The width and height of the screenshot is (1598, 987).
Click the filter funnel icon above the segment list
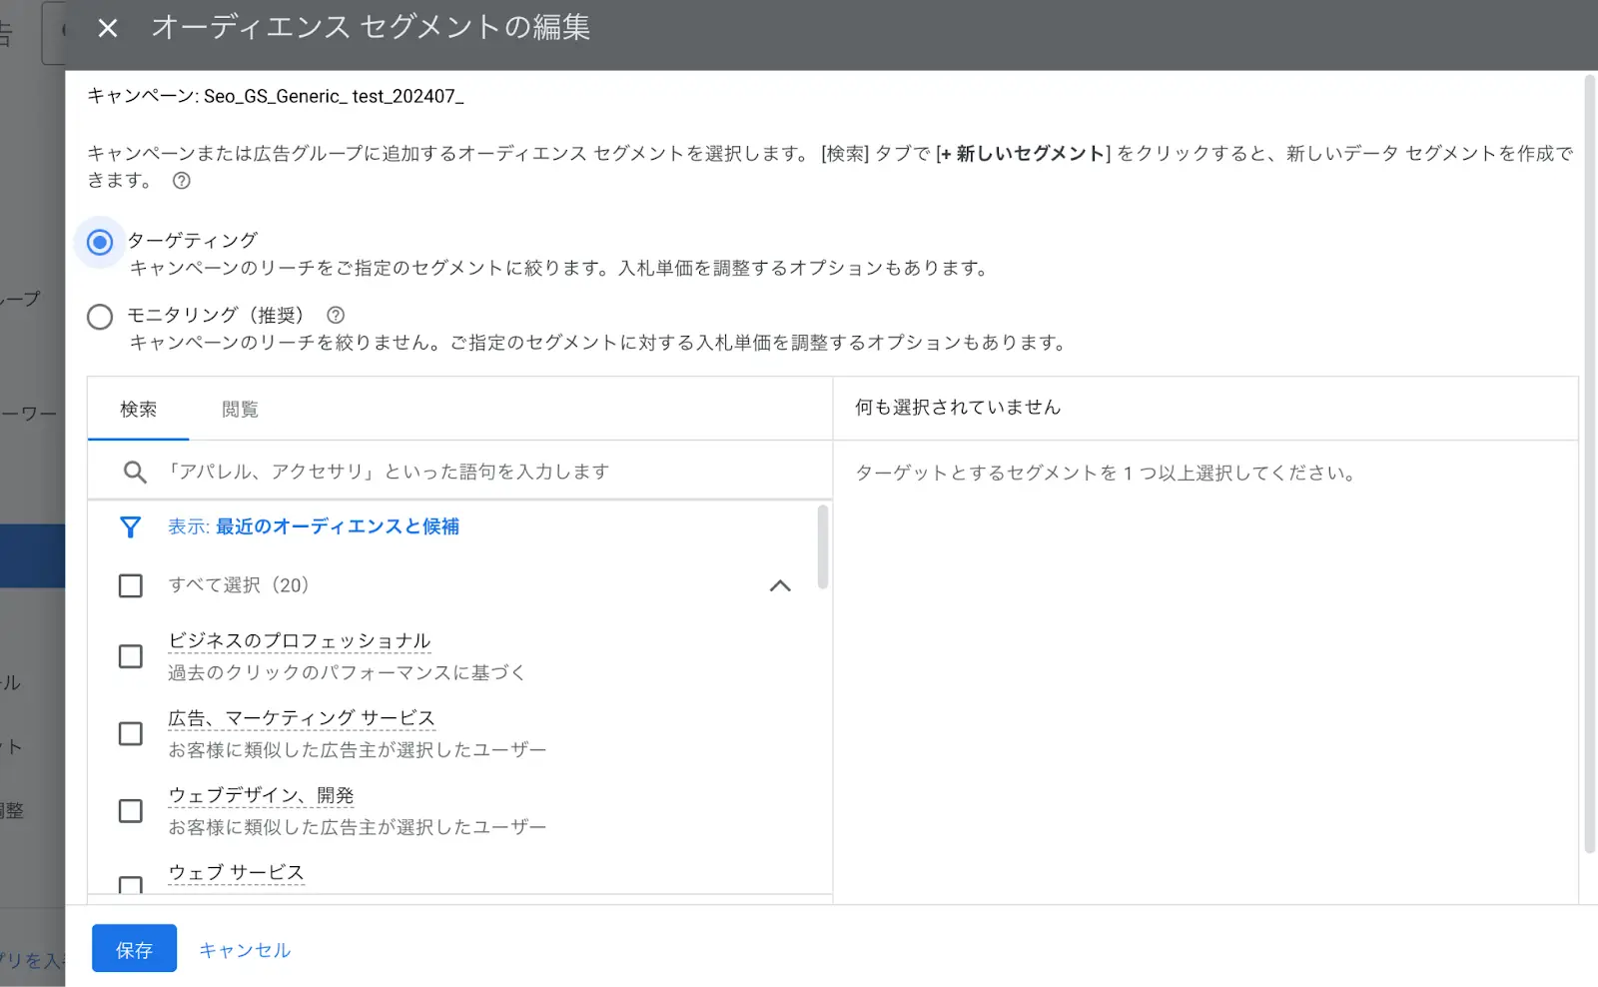coord(131,526)
